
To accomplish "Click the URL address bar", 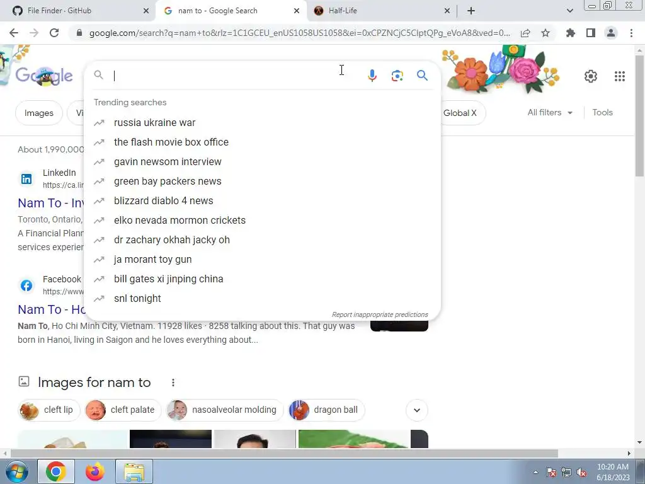I will 299,33.
